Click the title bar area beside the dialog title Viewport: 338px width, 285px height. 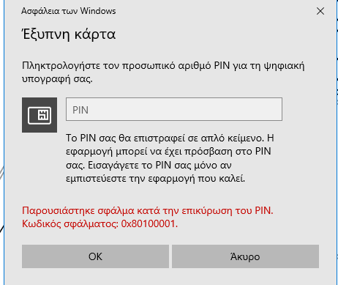tap(214, 11)
